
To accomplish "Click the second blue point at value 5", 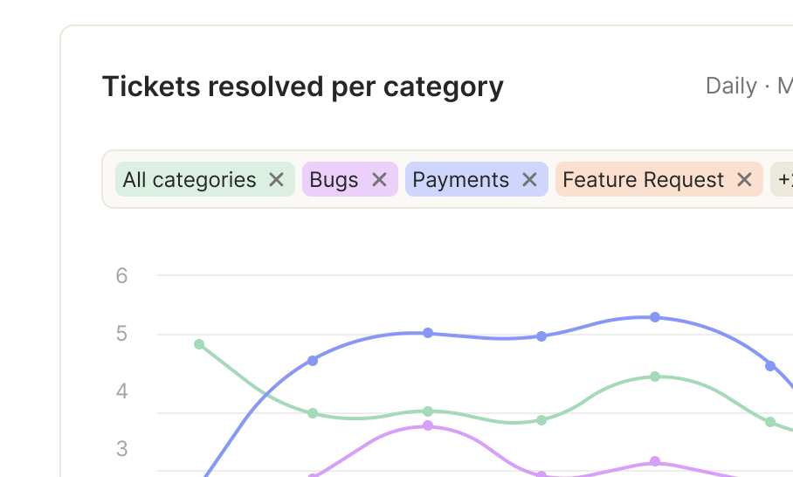I will click(541, 336).
